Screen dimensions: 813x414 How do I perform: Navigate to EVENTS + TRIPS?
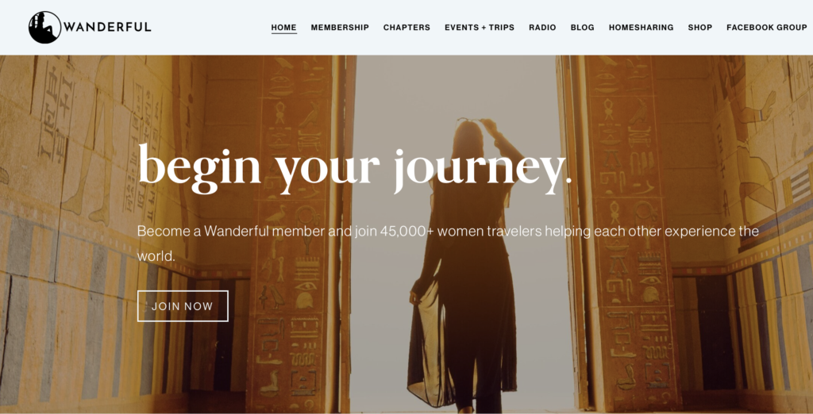point(479,28)
